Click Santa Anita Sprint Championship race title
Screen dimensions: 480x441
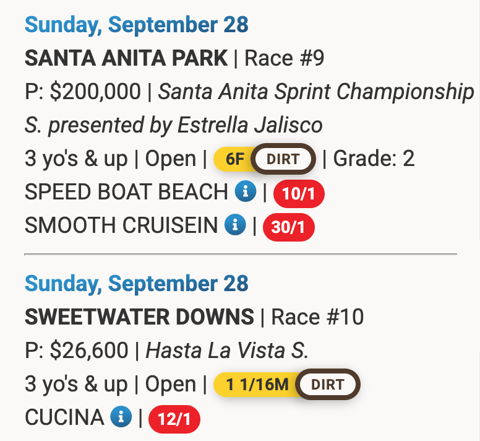click(x=315, y=92)
